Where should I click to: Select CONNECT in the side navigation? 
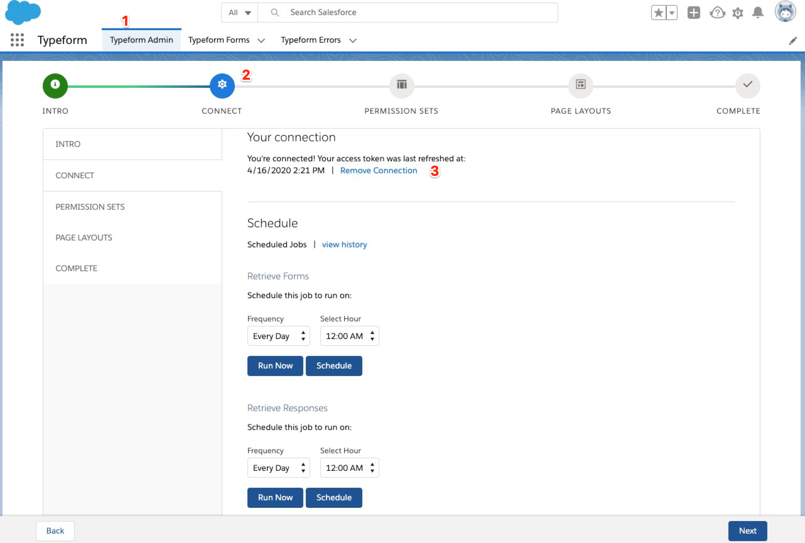[x=132, y=176]
